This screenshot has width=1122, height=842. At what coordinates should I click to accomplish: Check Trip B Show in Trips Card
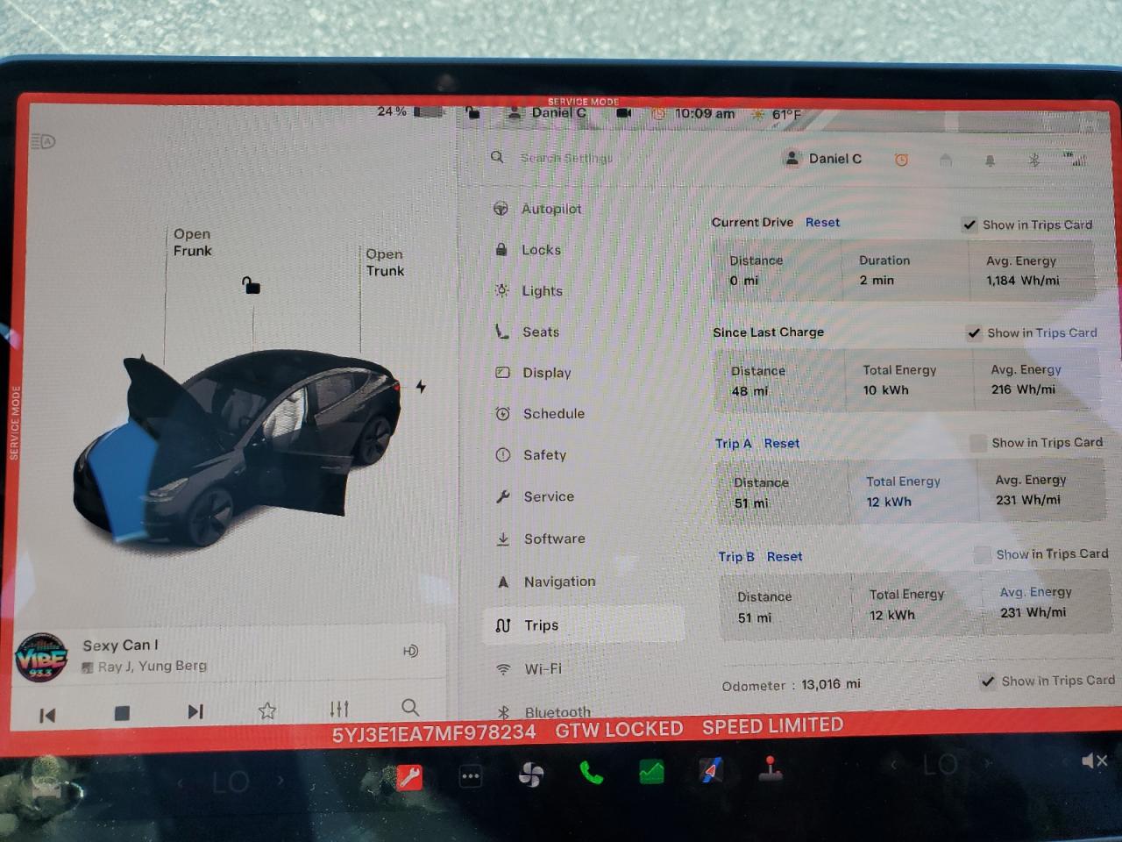click(x=983, y=554)
